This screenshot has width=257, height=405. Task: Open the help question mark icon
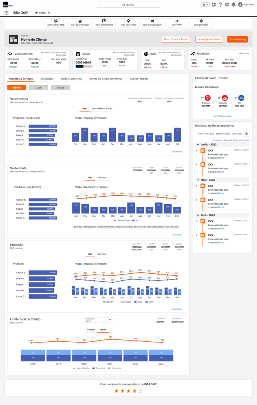click(x=220, y=5)
